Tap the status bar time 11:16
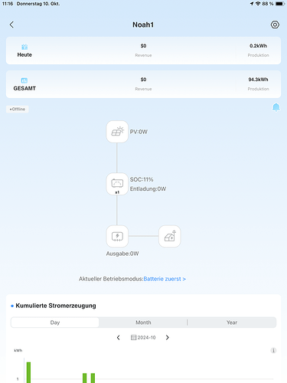287x383 pixels. (x=8, y=4)
